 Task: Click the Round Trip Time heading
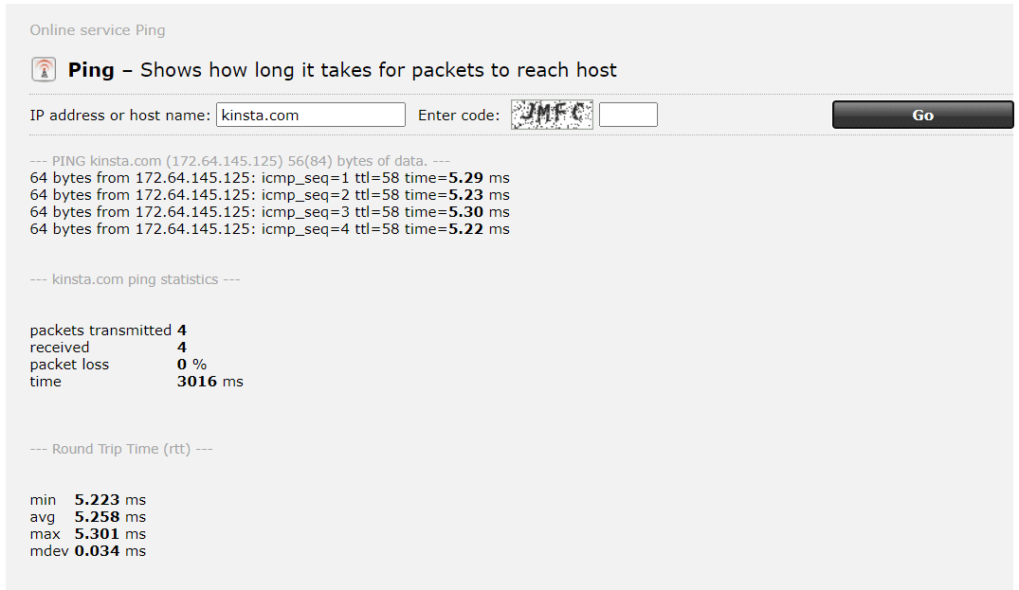[120, 448]
